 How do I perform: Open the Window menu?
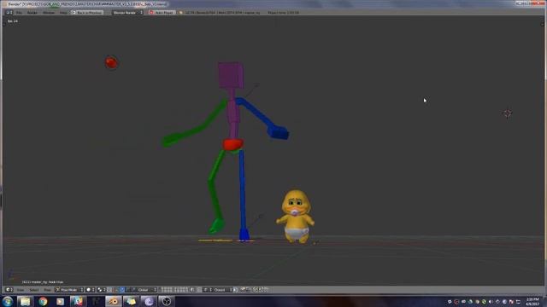pyautogui.click(x=49, y=13)
